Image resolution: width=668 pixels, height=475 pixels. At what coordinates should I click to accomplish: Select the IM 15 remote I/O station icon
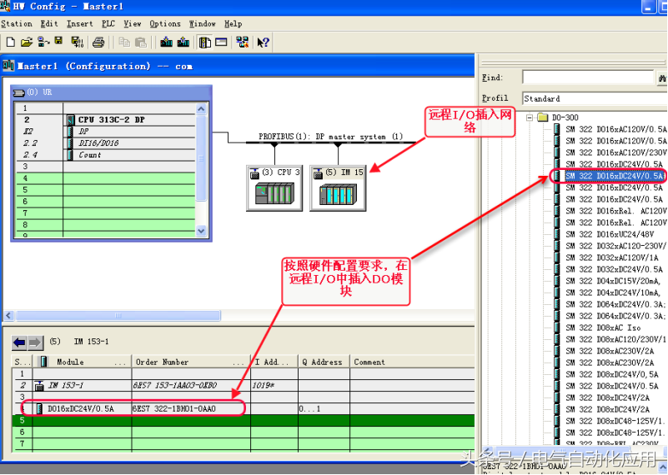click(337, 188)
